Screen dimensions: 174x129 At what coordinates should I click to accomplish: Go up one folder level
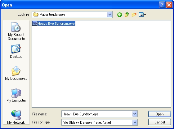[x=127, y=15]
